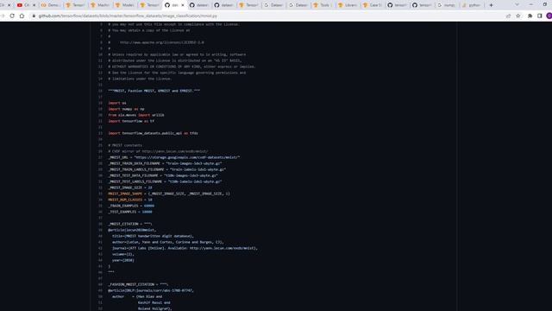Click the _MNIST_URL storage.googleapis.com string
552x311 pixels.
(187, 157)
